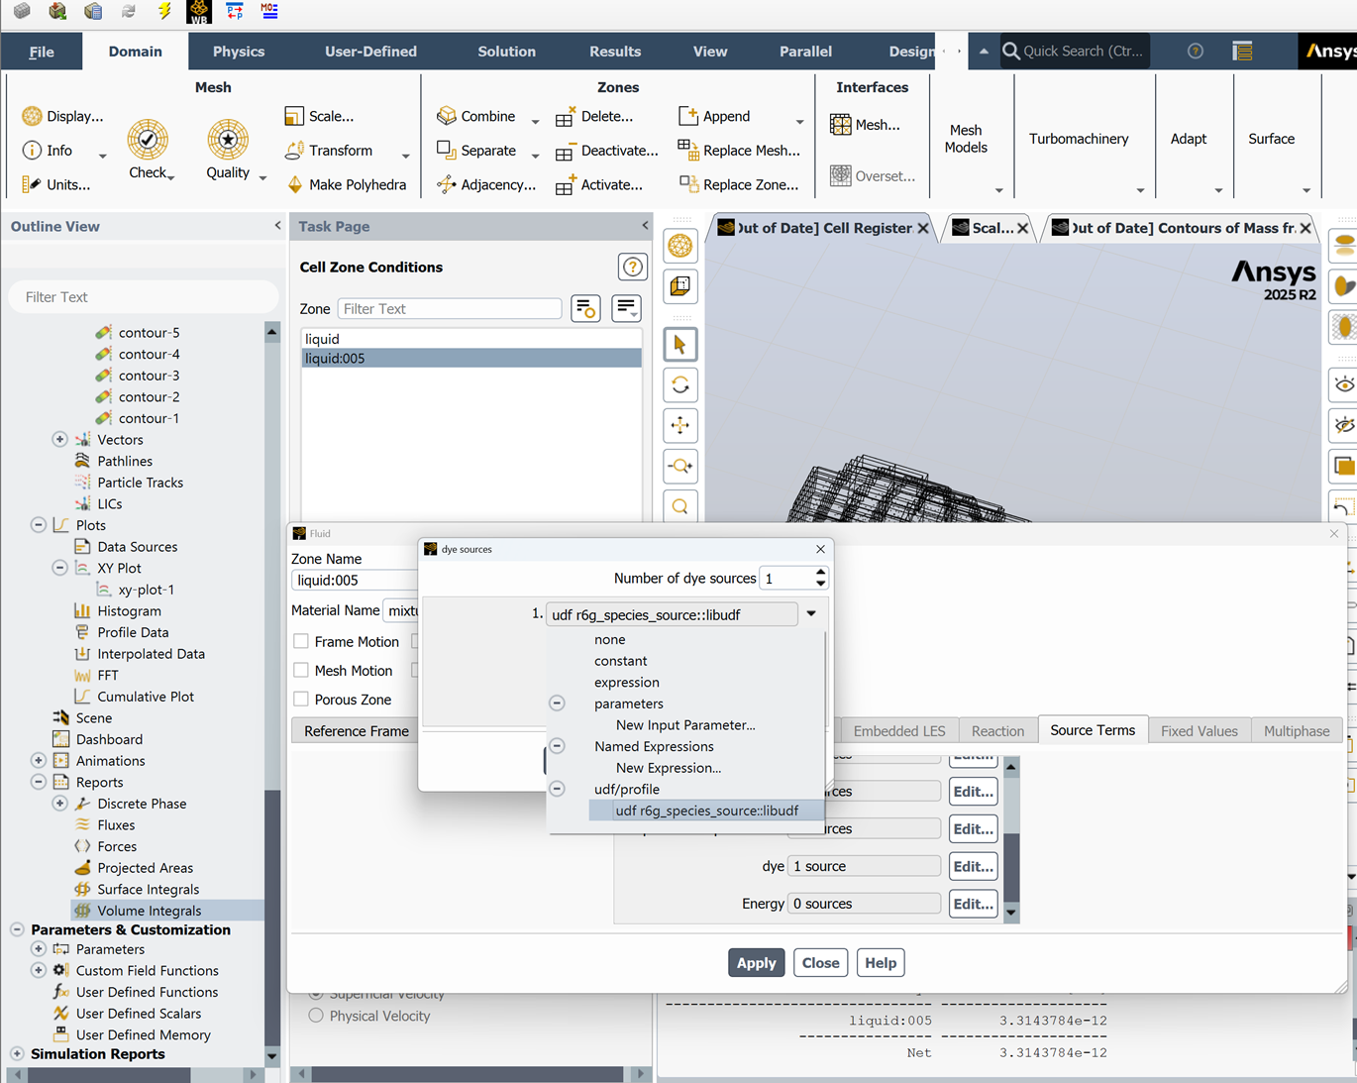Expand the Vectors tree node
1357x1083 pixels.
pyautogui.click(x=59, y=440)
